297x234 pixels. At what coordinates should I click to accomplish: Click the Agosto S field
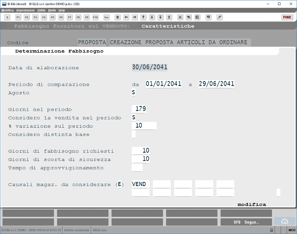click(x=133, y=92)
